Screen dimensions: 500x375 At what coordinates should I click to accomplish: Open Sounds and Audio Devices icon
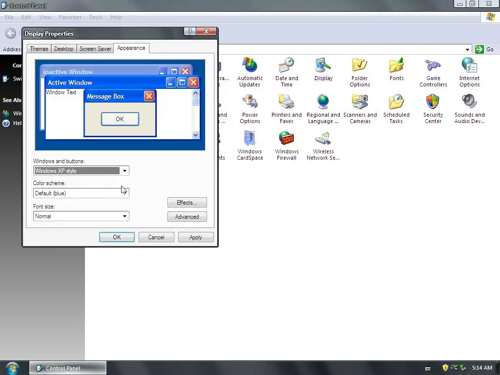(x=469, y=109)
